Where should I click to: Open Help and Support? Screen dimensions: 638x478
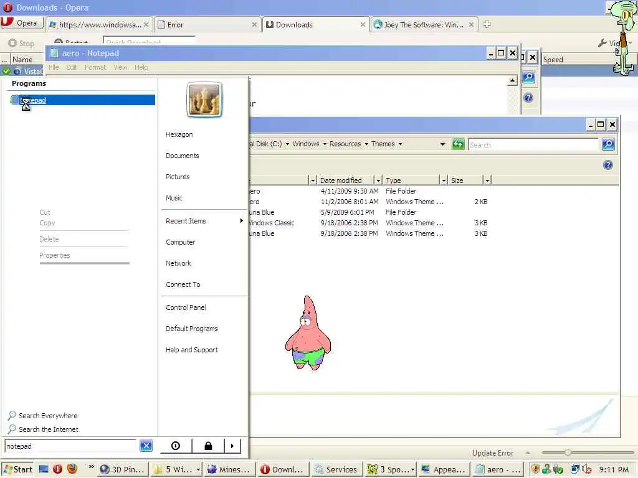click(x=192, y=350)
